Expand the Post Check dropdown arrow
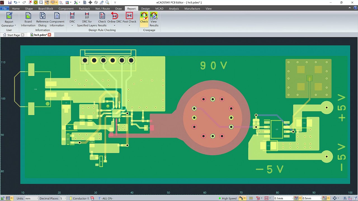This screenshot has width=358, height=201. tap(129, 25)
